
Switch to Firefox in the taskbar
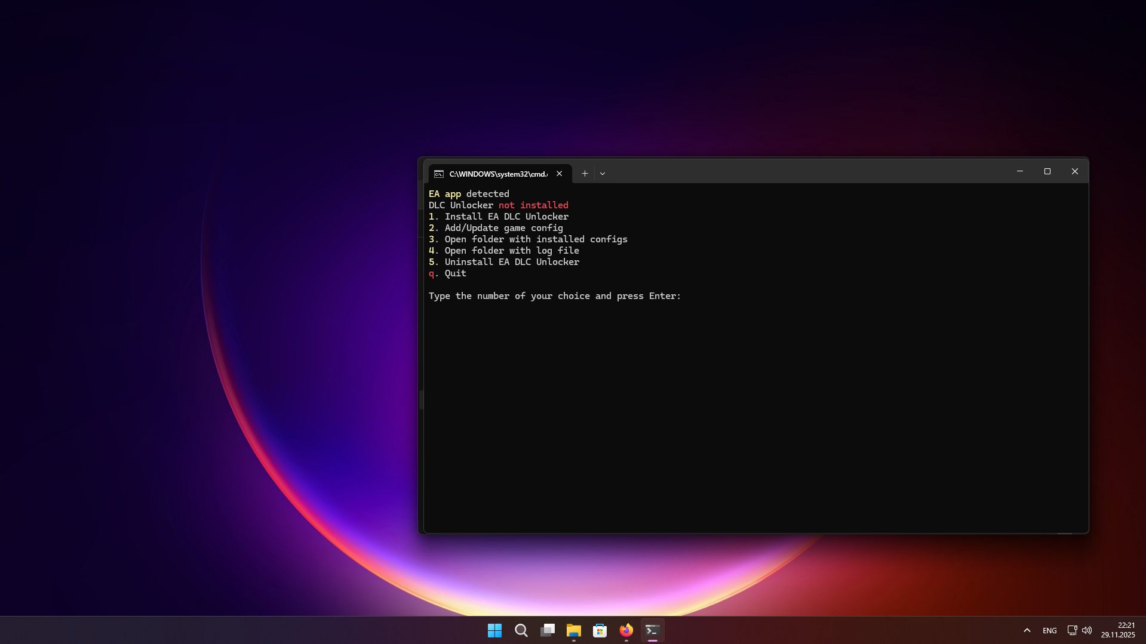point(626,630)
